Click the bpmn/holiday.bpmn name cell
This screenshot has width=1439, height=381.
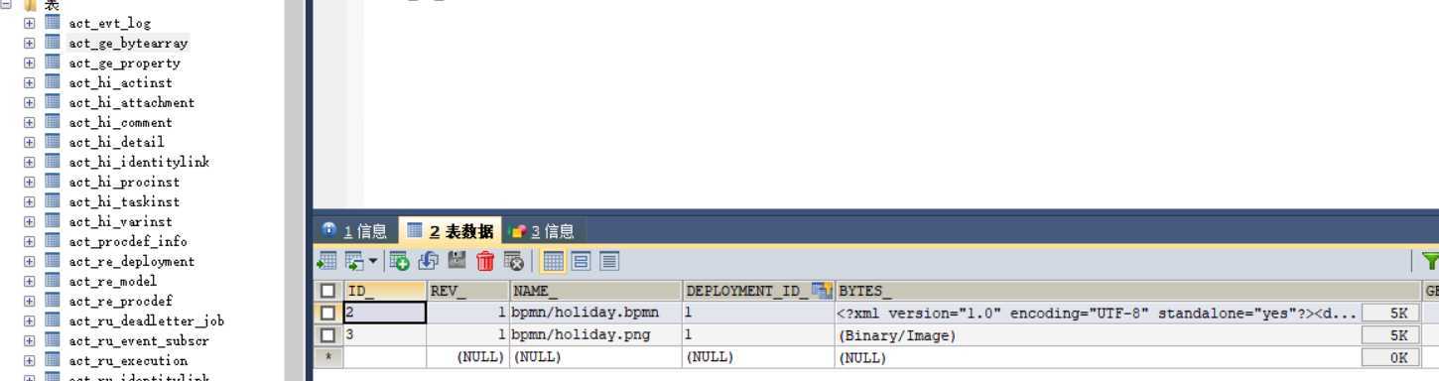pyautogui.click(x=595, y=313)
